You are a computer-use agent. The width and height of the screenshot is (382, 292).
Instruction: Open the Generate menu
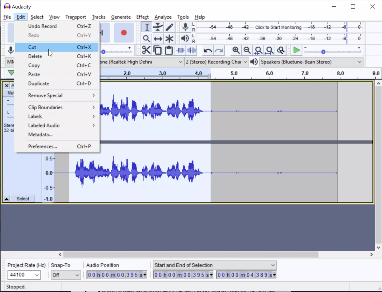[121, 17]
